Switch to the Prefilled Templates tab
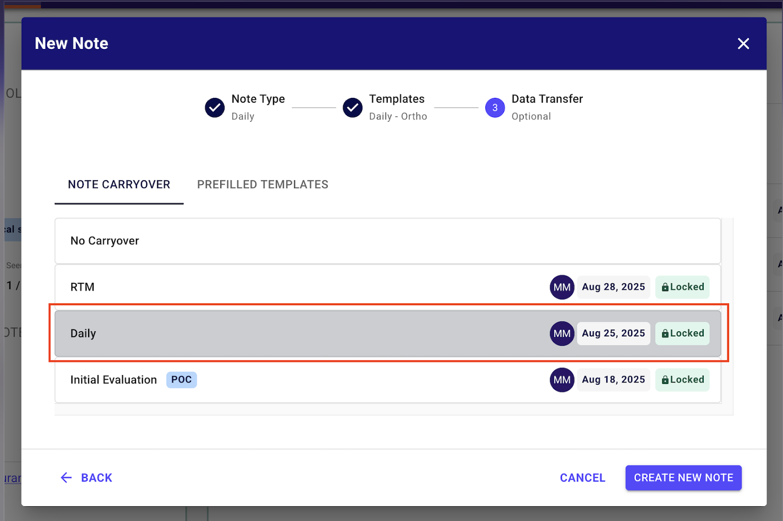783x521 pixels. (262, 184)
